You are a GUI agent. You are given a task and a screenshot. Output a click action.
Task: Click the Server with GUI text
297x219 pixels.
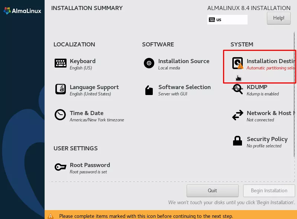click(x=172, y=94)
